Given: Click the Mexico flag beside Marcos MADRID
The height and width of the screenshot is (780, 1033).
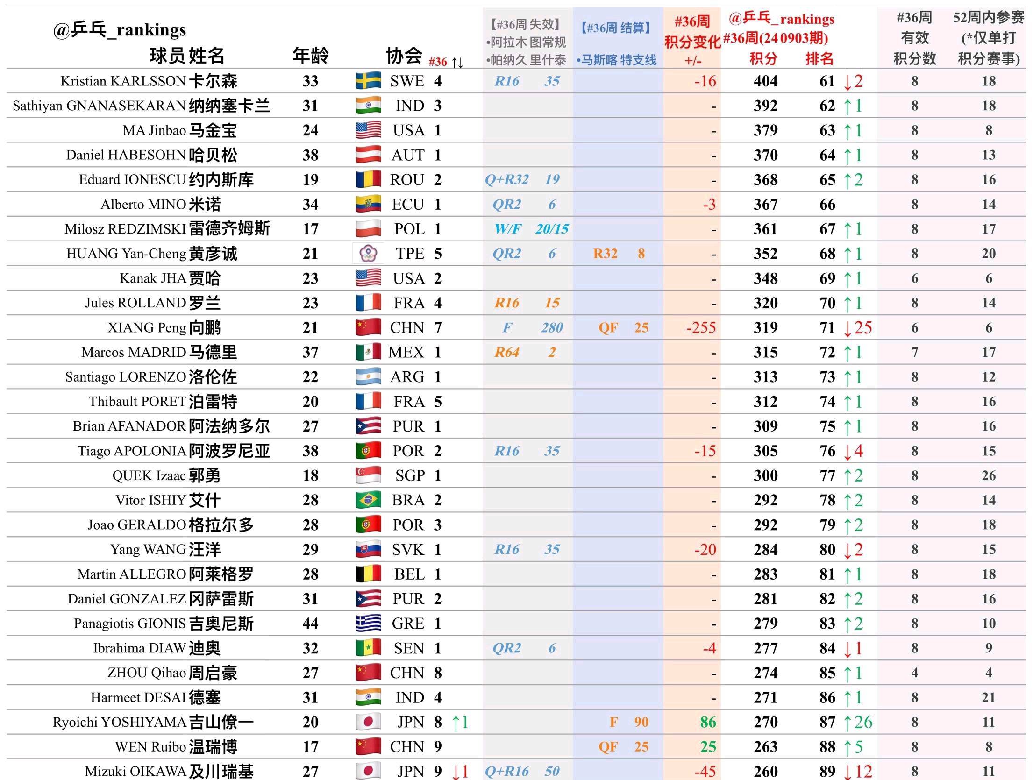Looking at the screenshot, I should pos(368,352).
